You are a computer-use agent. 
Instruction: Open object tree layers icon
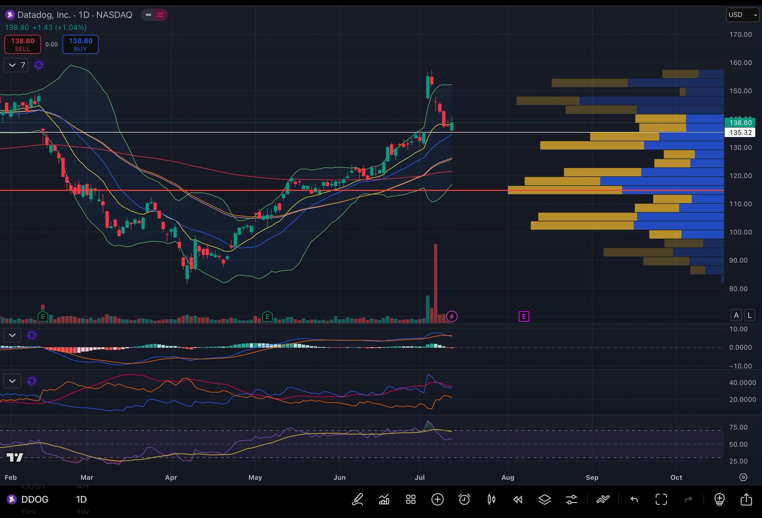tap(545, 499)
